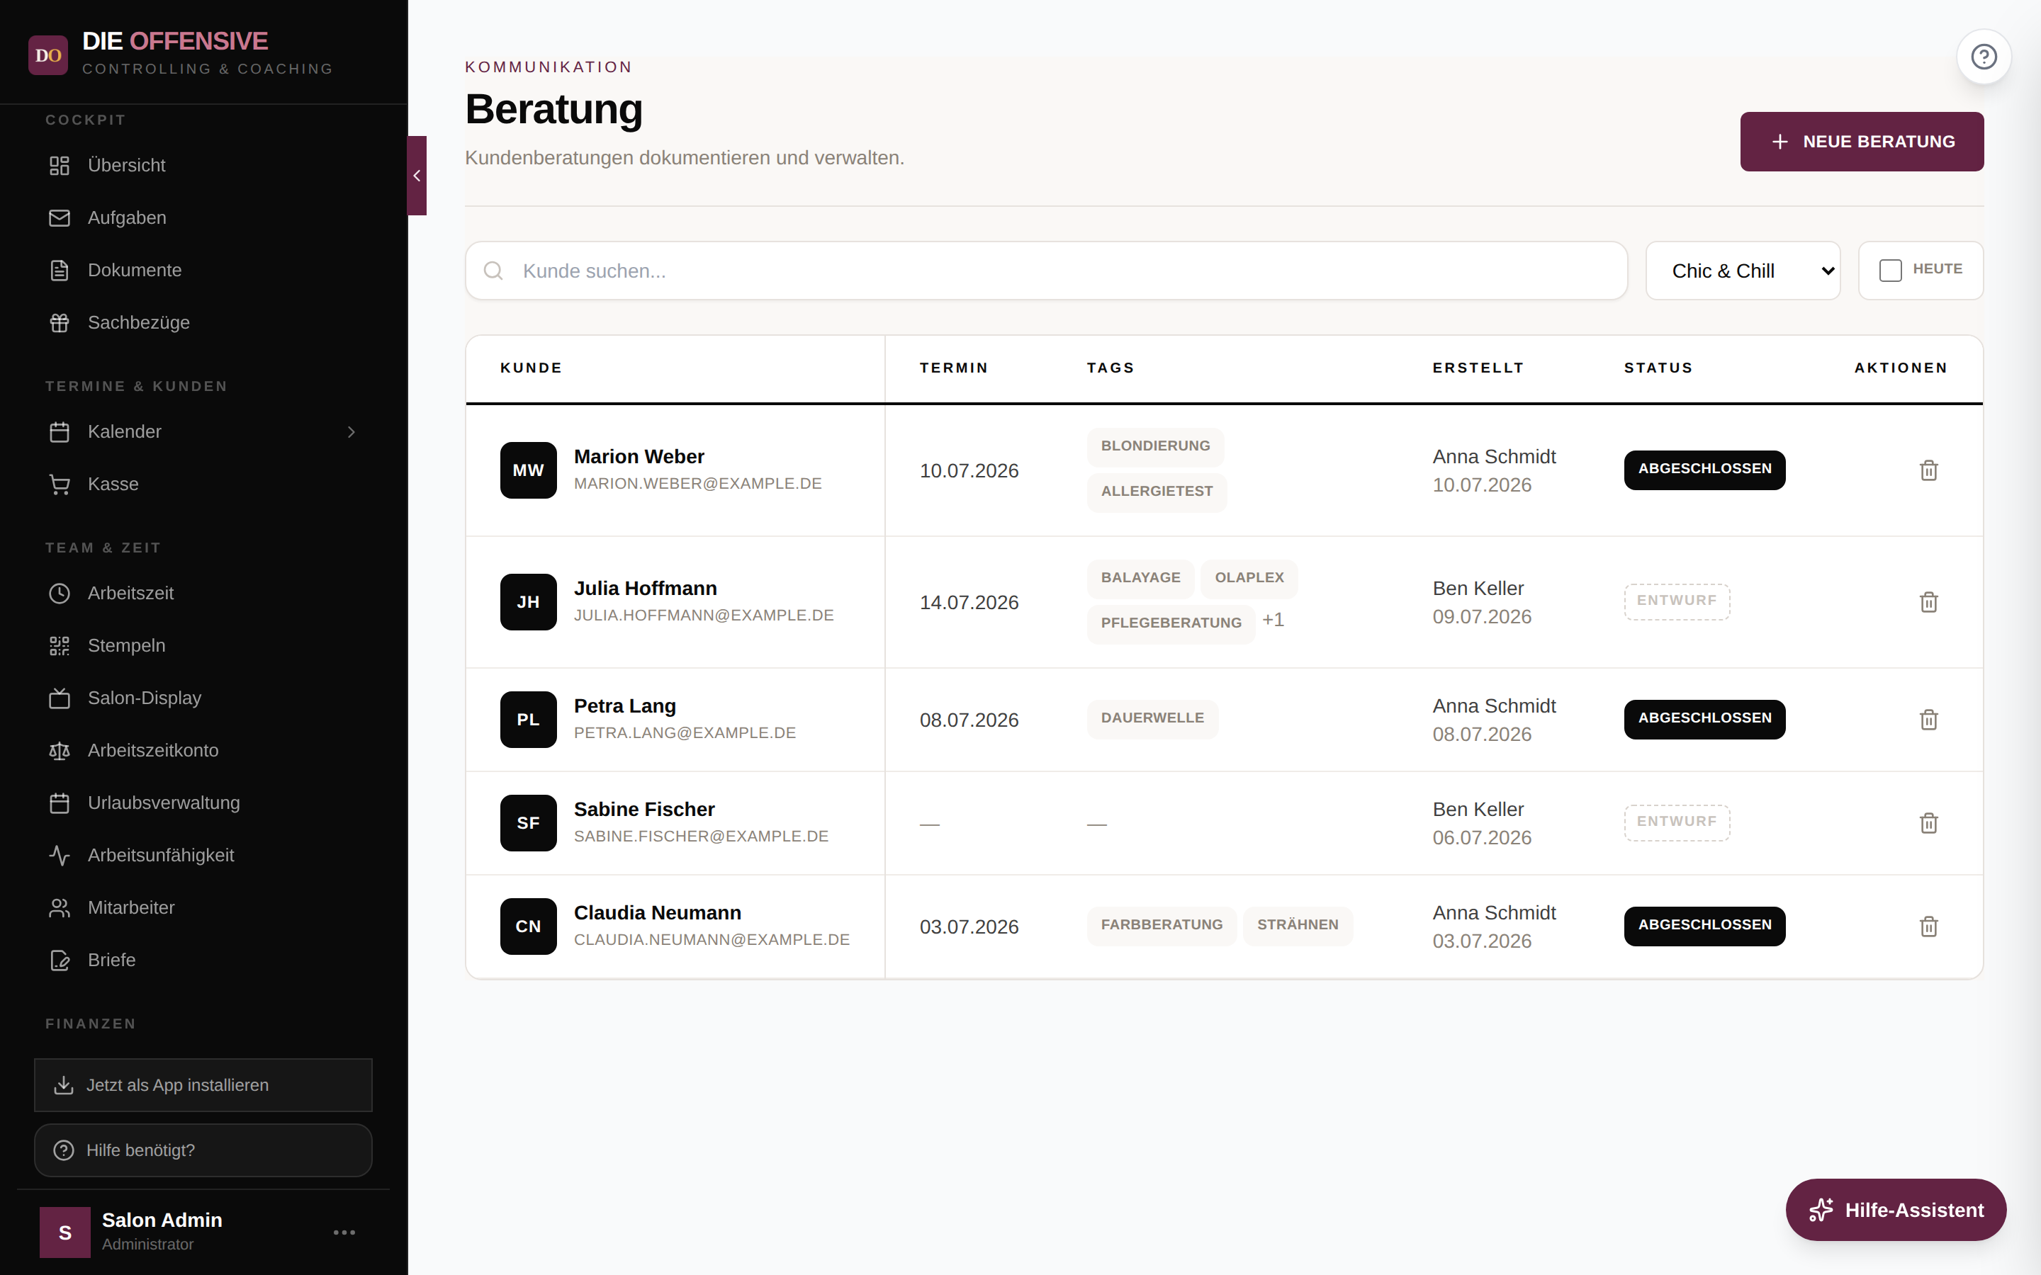
Task: Click Claudia Neumann's ABGESCHLOSSEN status badge
Action: coord(1704,925)
